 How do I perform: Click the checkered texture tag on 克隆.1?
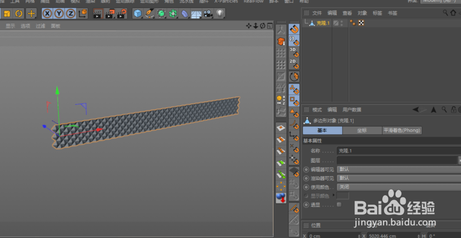[x=361, y=23]
